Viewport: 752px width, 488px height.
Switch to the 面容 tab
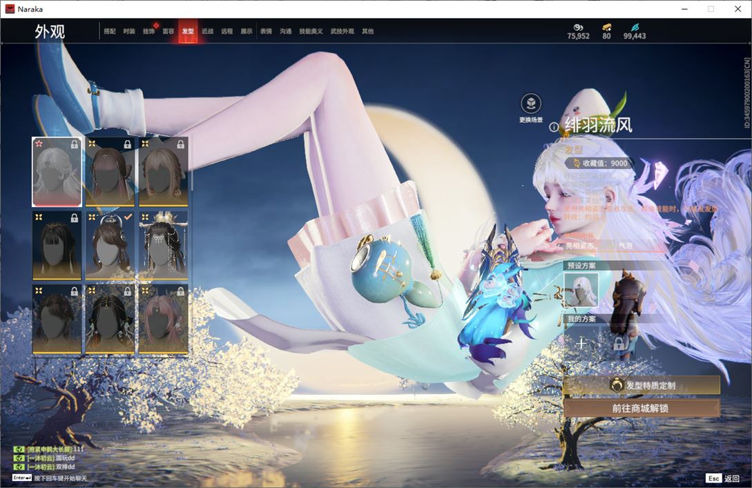(168, 31)
